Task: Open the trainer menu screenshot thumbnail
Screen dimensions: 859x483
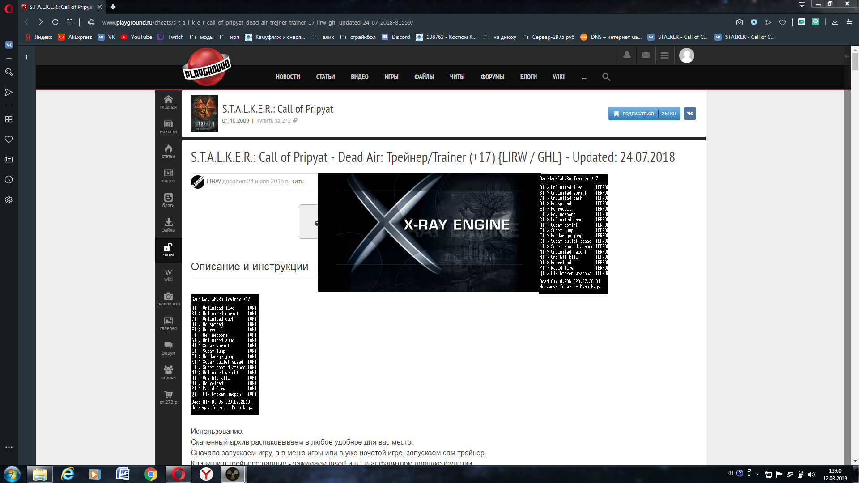Action: (225, 355)
